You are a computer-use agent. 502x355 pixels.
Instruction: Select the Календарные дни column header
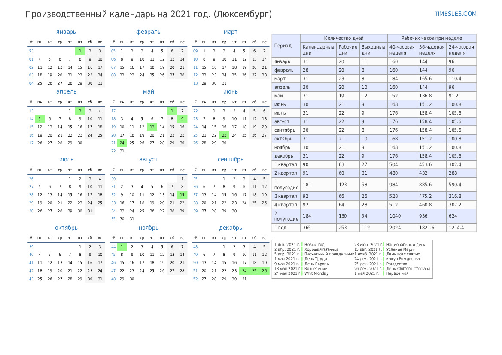click(318, 50)
